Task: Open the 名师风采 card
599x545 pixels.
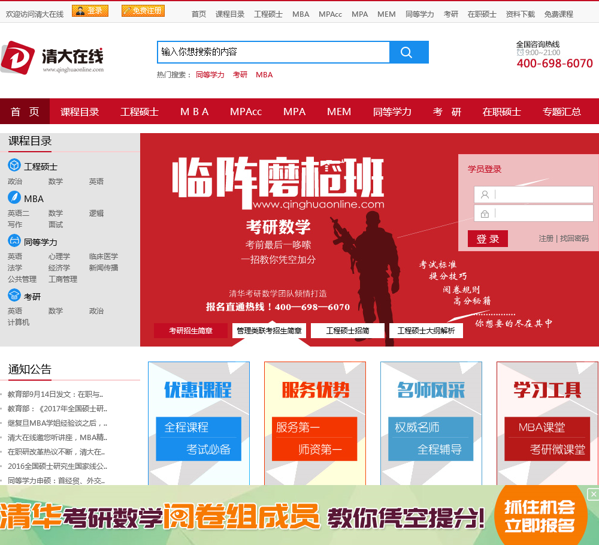Action: click(431, 423)
